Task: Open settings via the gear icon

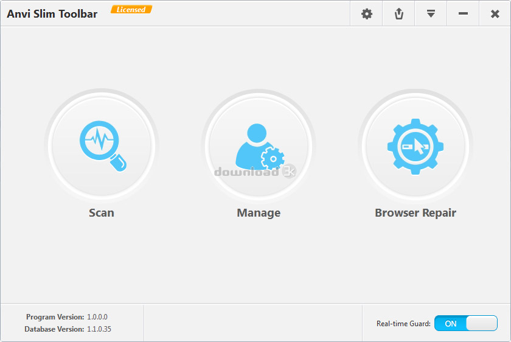Action: [x=367, y=14]
